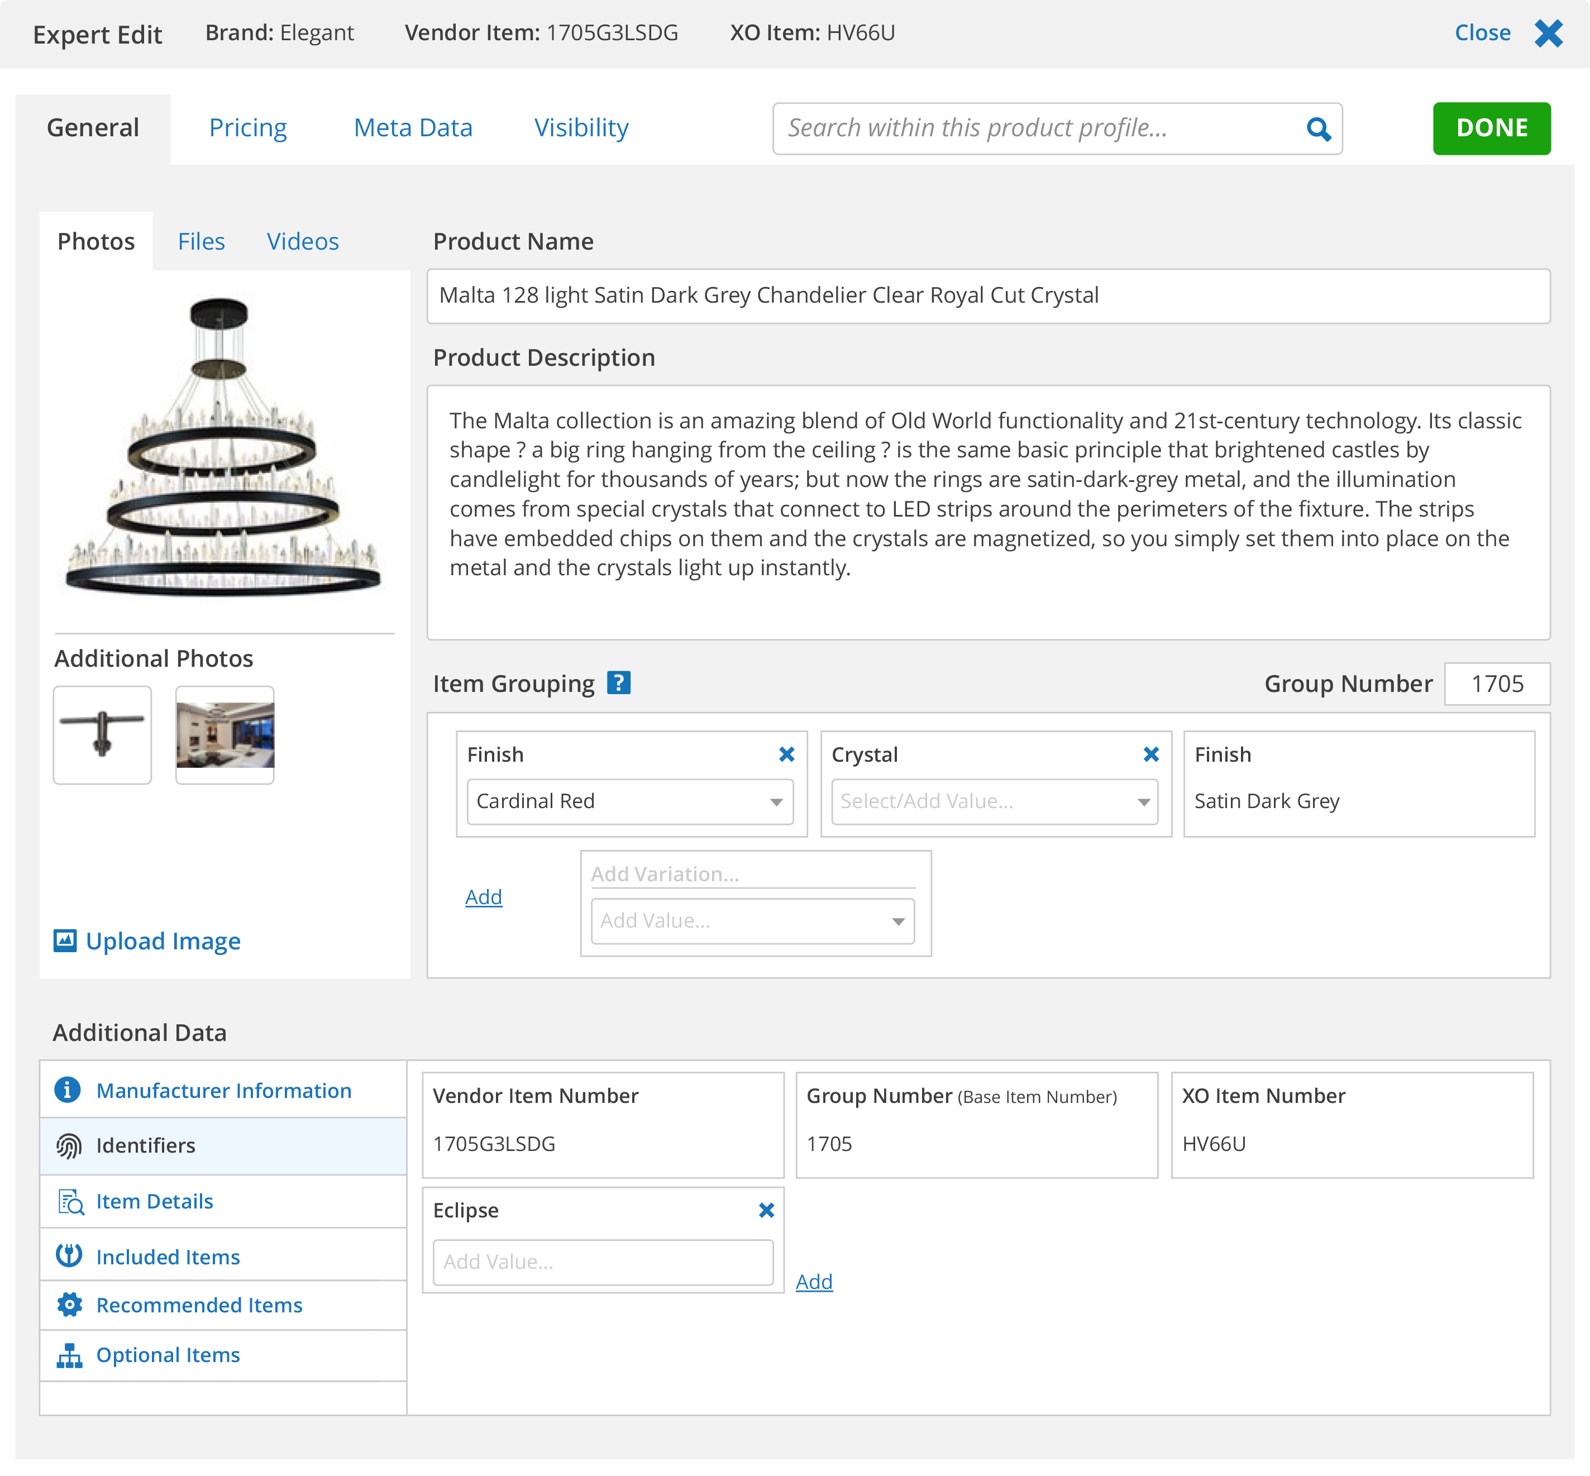1590x1476 pixels.
Task: Open the Item Grouping help icon
Action: pyautogui.click(x=618, y=683)
